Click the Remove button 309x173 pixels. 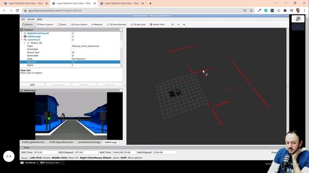[84, 85]
